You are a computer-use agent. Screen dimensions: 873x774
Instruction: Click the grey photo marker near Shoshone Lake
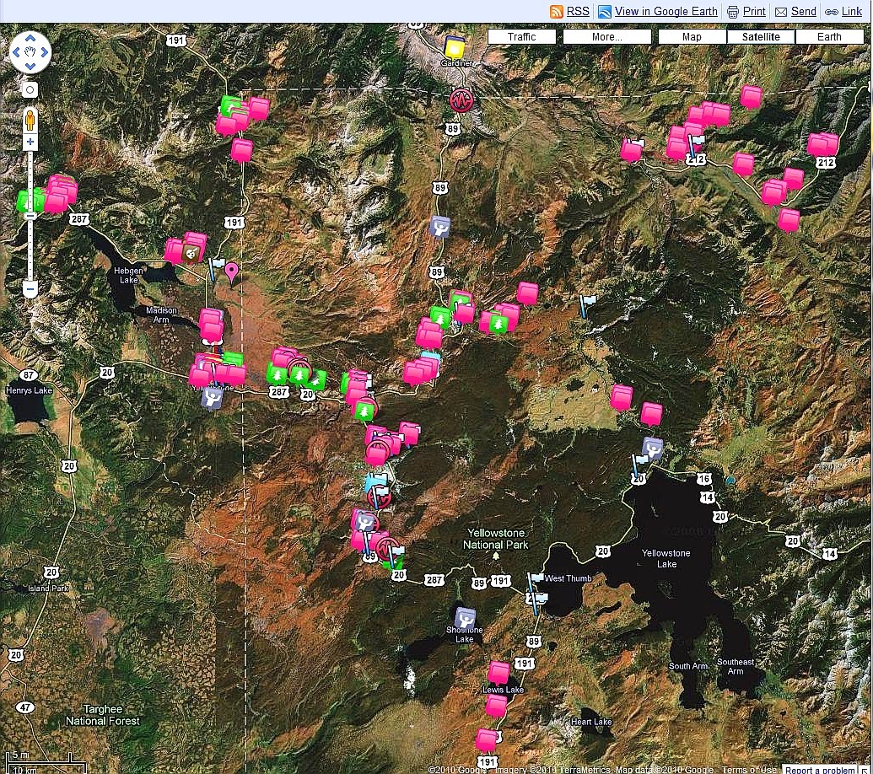(x=466, y=619)
